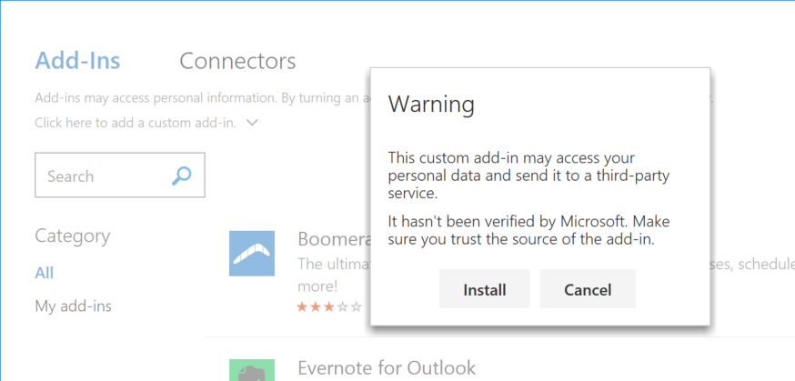Focus the Search text field
Image resolution: width=795 pixels, height=381 pixels.
pos(100,175)
